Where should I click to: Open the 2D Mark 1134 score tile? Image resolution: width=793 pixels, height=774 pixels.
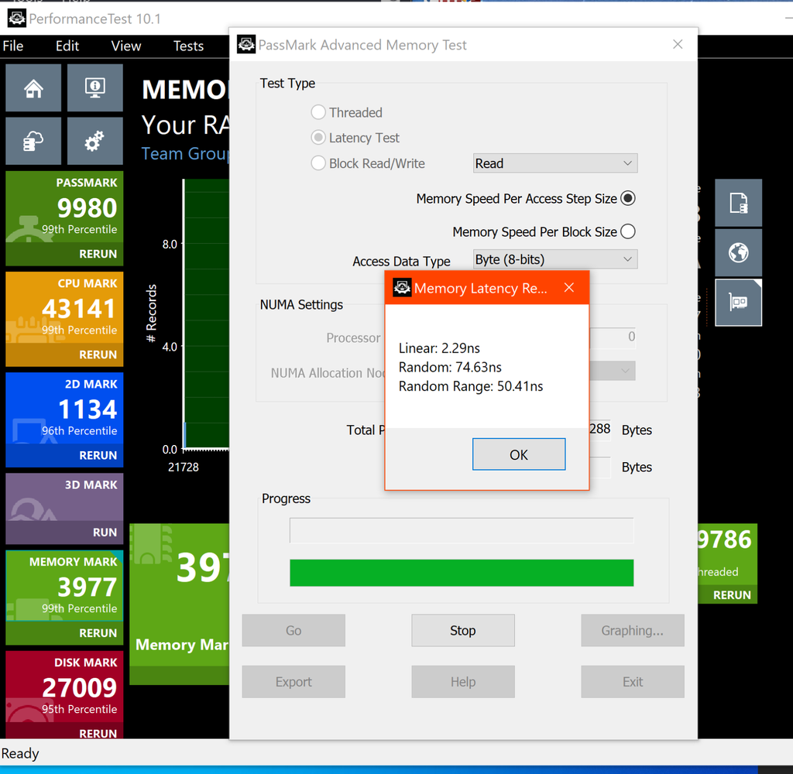(x=64, y=409)
